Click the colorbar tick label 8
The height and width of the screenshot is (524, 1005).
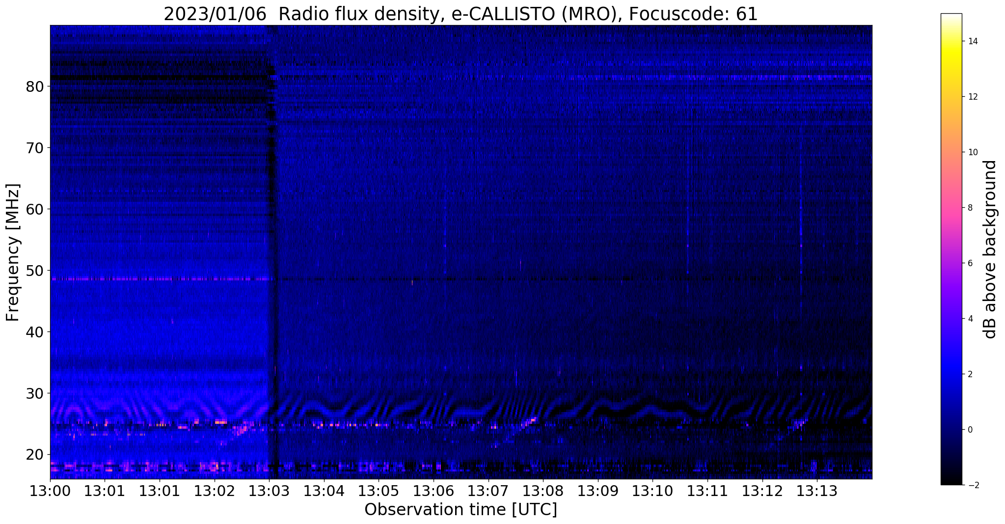click(970, 208)
